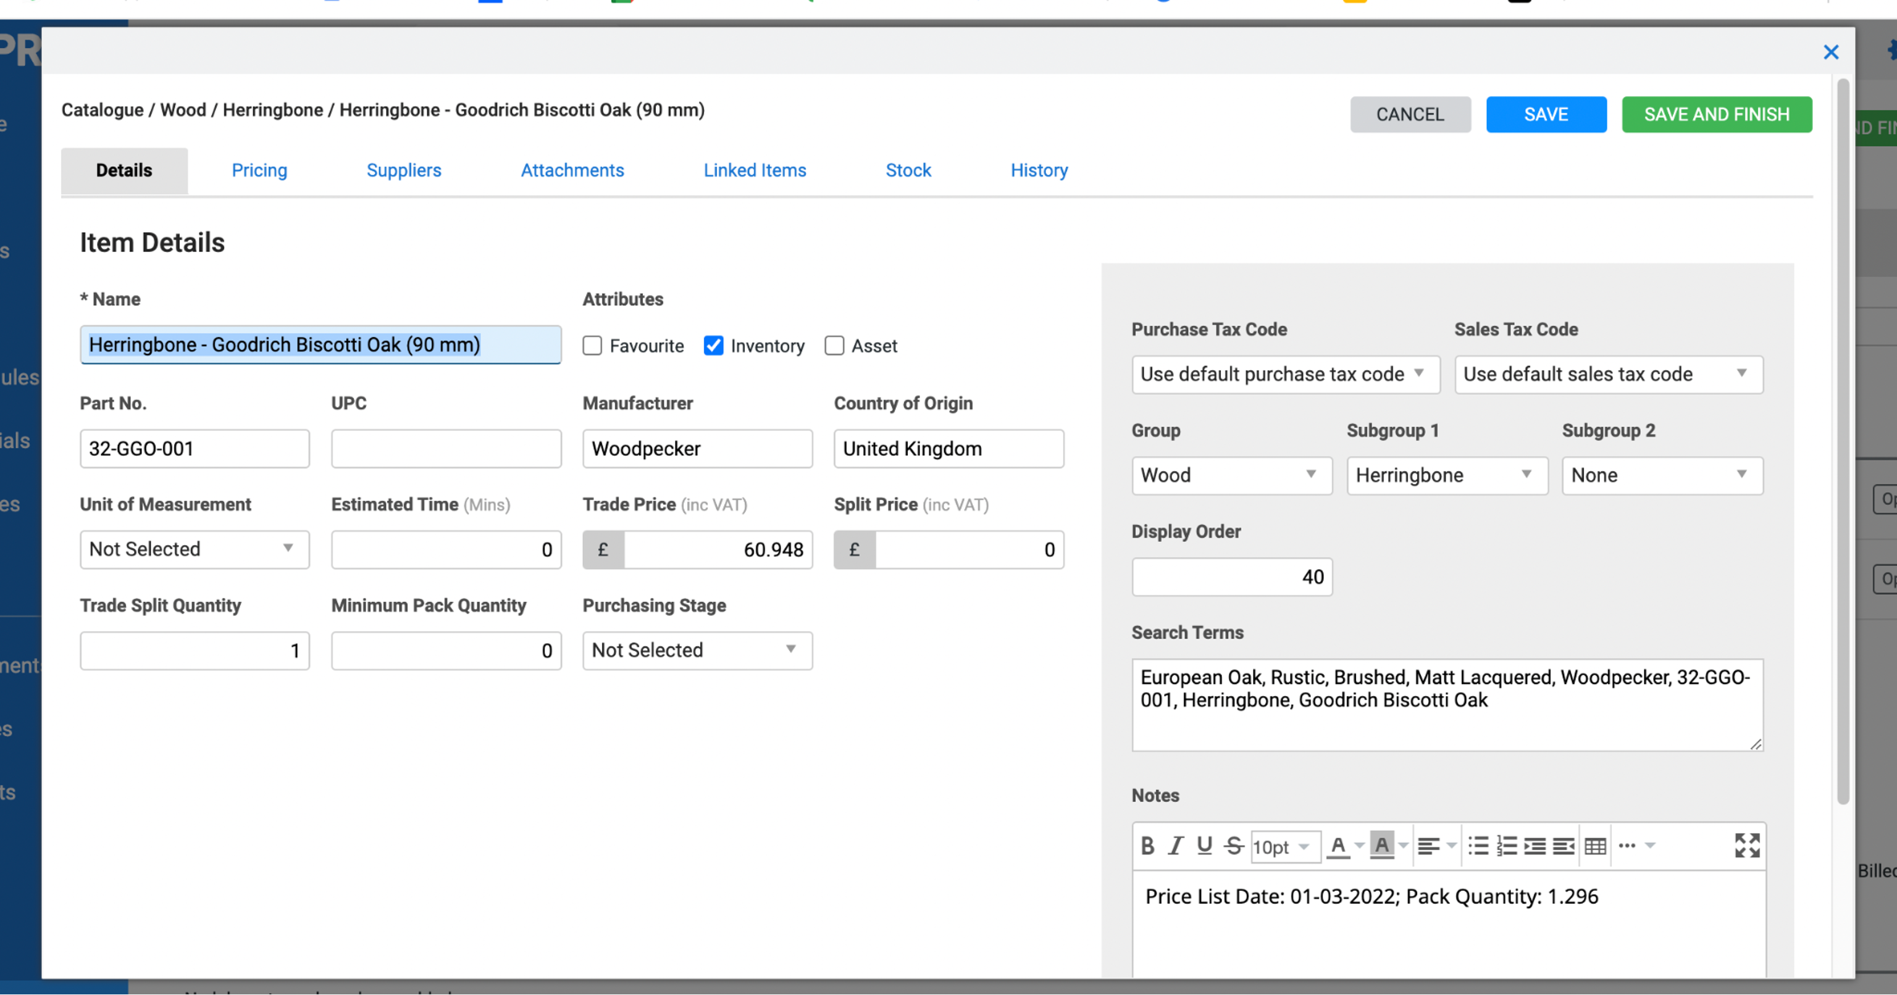The height and width of the screenshot is (995, 1897).
Task: Open the text color picker in Notes
Action: tap(1359, 846)
